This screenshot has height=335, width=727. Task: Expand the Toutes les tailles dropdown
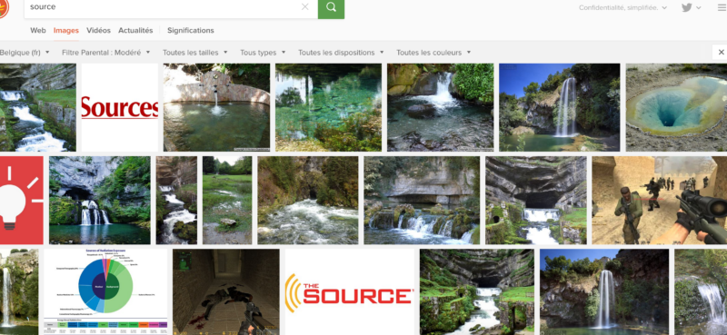coord(195,53)
